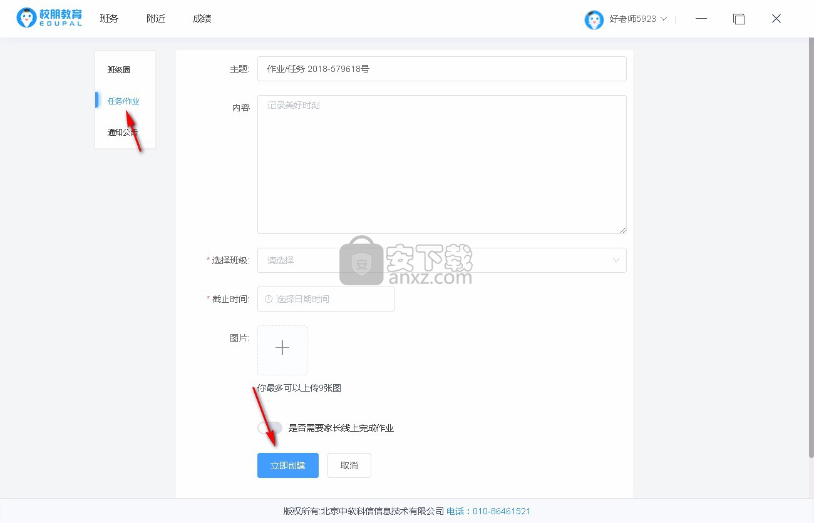Click the 版权所有:北京中软科信信息技术有限公司 text
Image resolution: width=814 pixels, height=523 pixels.
tap(364, 511)
